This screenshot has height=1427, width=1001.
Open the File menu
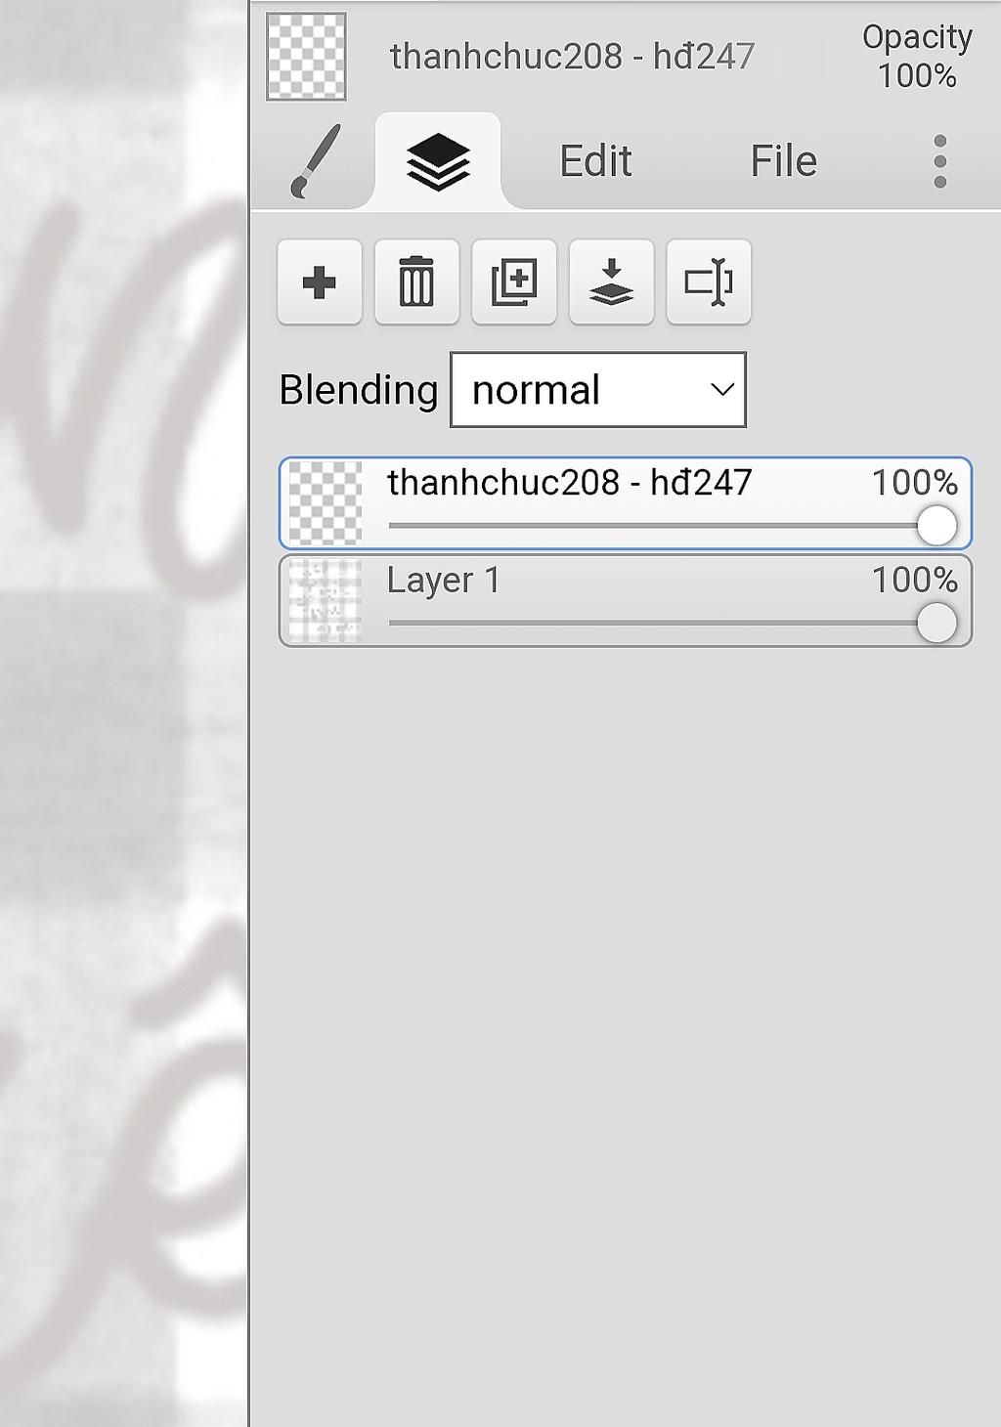click(x=783, y=161)
